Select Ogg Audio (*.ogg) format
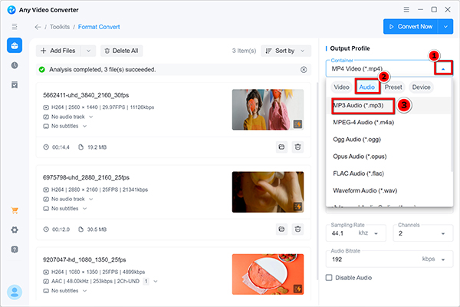 [389, 140]
